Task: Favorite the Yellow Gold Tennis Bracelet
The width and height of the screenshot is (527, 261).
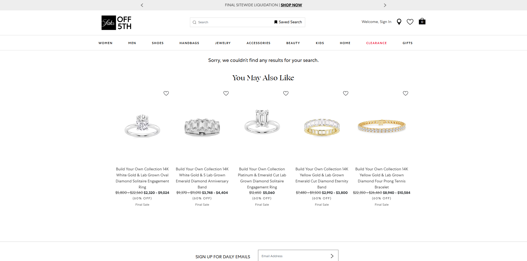Action: (405, 93)
